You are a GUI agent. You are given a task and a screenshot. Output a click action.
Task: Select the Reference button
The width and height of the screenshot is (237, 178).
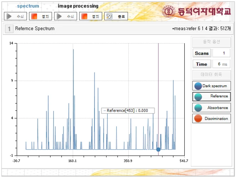212,96
